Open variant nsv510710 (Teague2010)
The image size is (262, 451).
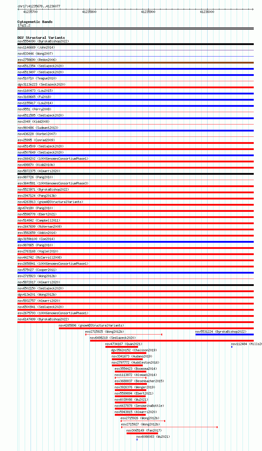coord(37,78)
